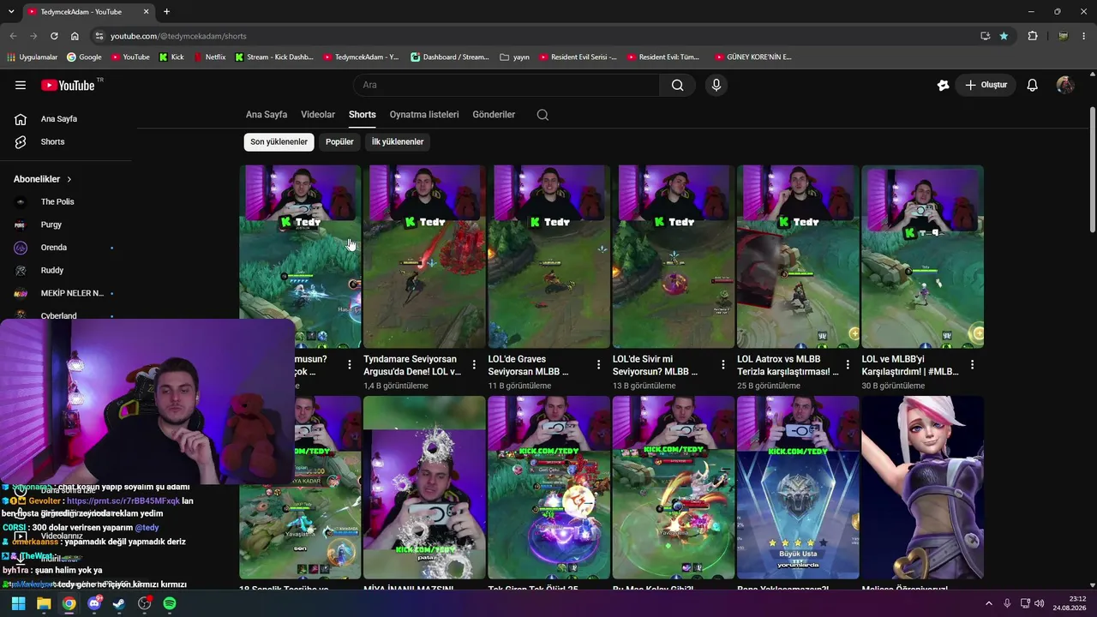Screen dimensions: 1097x617
Task: Play the LOL ve MLBB'yi Karşılaştırdım thumbnail
Action: 922,256
